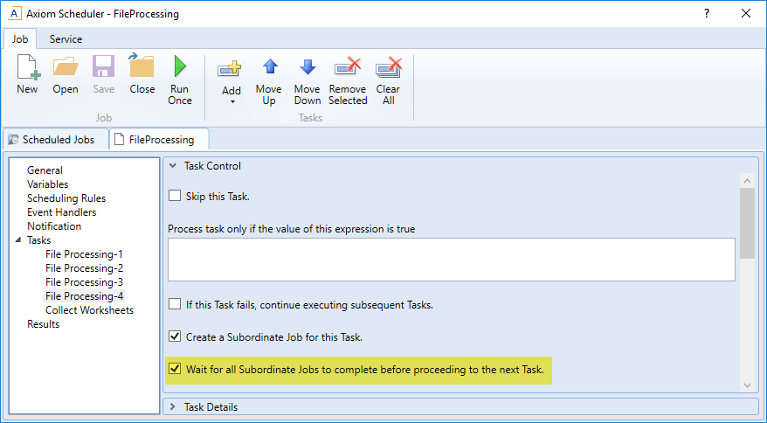Select Scheduling Rules in the tree
This screenshot has height=423, width=767.
(66, 198)
